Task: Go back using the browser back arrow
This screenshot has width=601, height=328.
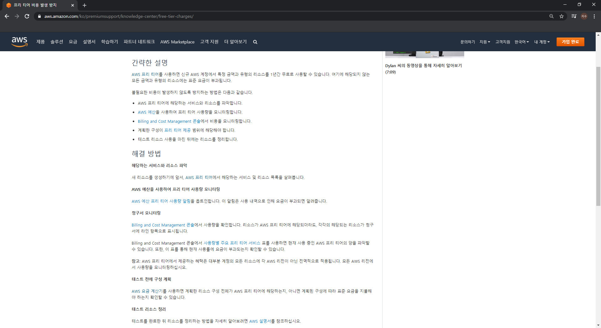Action: pyautogui.click(x=7, y=16)
